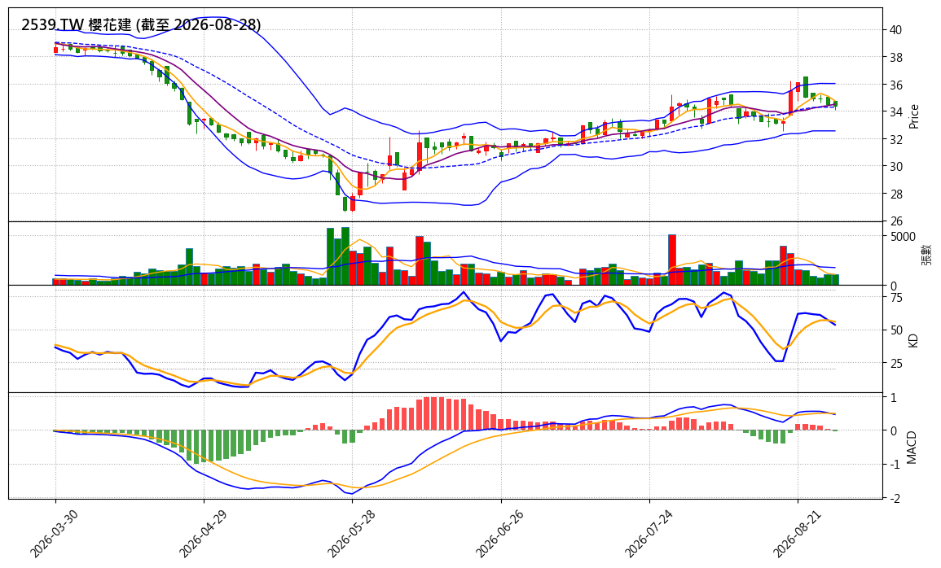
Task: Click the 30 tick on Price axis
Action: point(896,167)
